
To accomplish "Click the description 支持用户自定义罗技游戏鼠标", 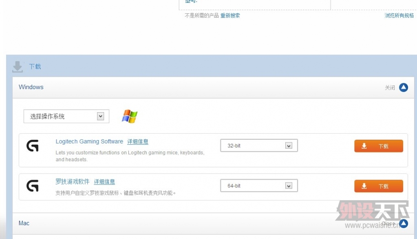I will pos(115,193).
